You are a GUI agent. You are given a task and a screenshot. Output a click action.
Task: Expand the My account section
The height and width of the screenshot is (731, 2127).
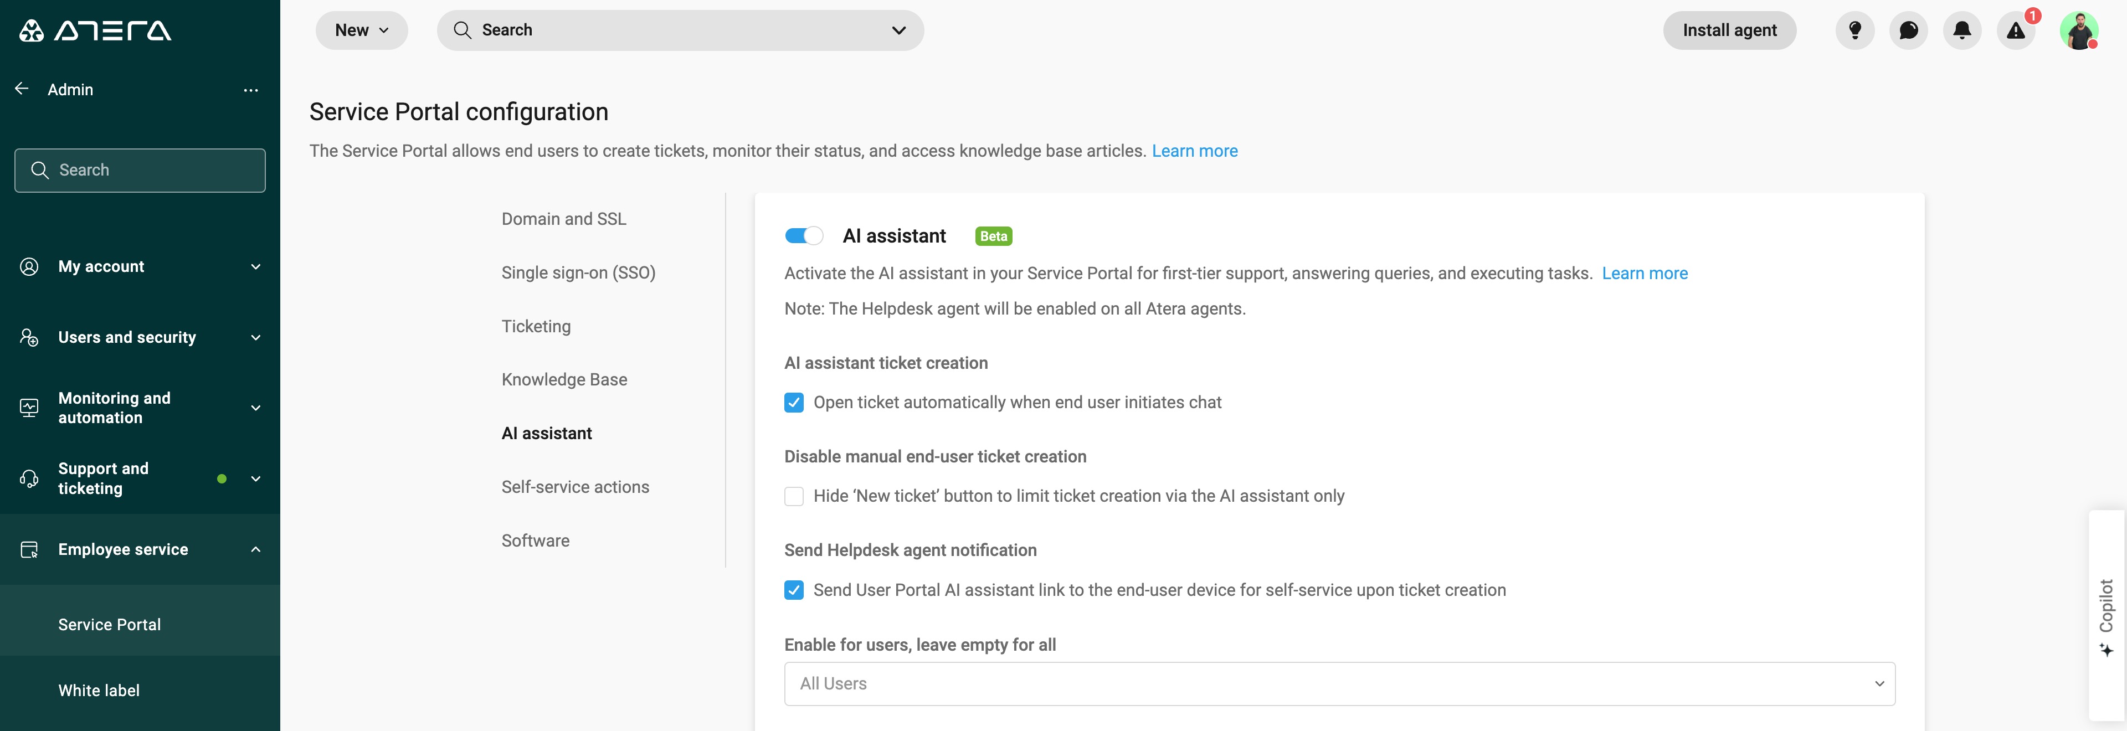coord(256,266)
